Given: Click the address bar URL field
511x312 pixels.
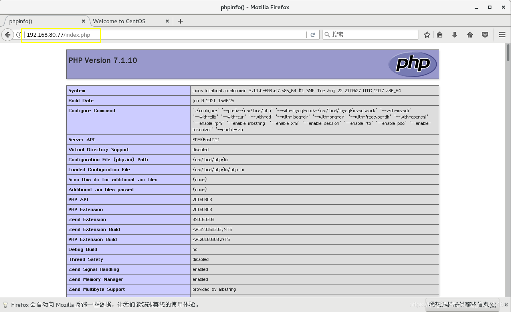Looking at the screenshot, I should [x=164, y=35].
